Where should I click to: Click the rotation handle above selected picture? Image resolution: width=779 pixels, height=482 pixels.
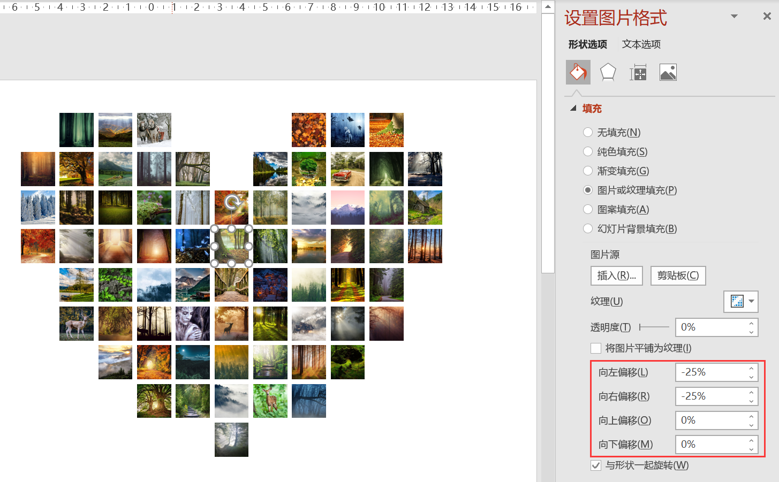[232, 202]
